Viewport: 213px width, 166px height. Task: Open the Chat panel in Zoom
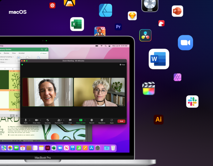pos(70,121)
